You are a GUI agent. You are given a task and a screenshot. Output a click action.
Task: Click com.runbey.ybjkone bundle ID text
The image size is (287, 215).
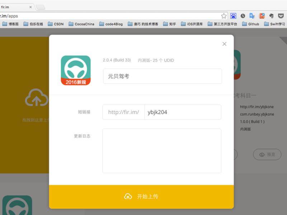257,114
